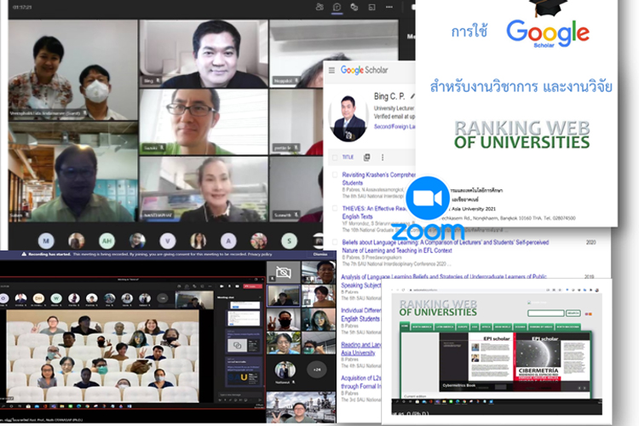Click the reactions icon in Teams toolbar
639x426 pixels.
[354, 7]
